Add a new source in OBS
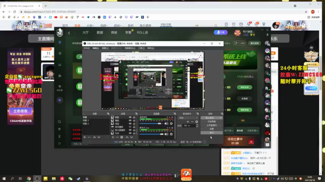This screenshot has height=182, width=325. (x=113, y=137)
